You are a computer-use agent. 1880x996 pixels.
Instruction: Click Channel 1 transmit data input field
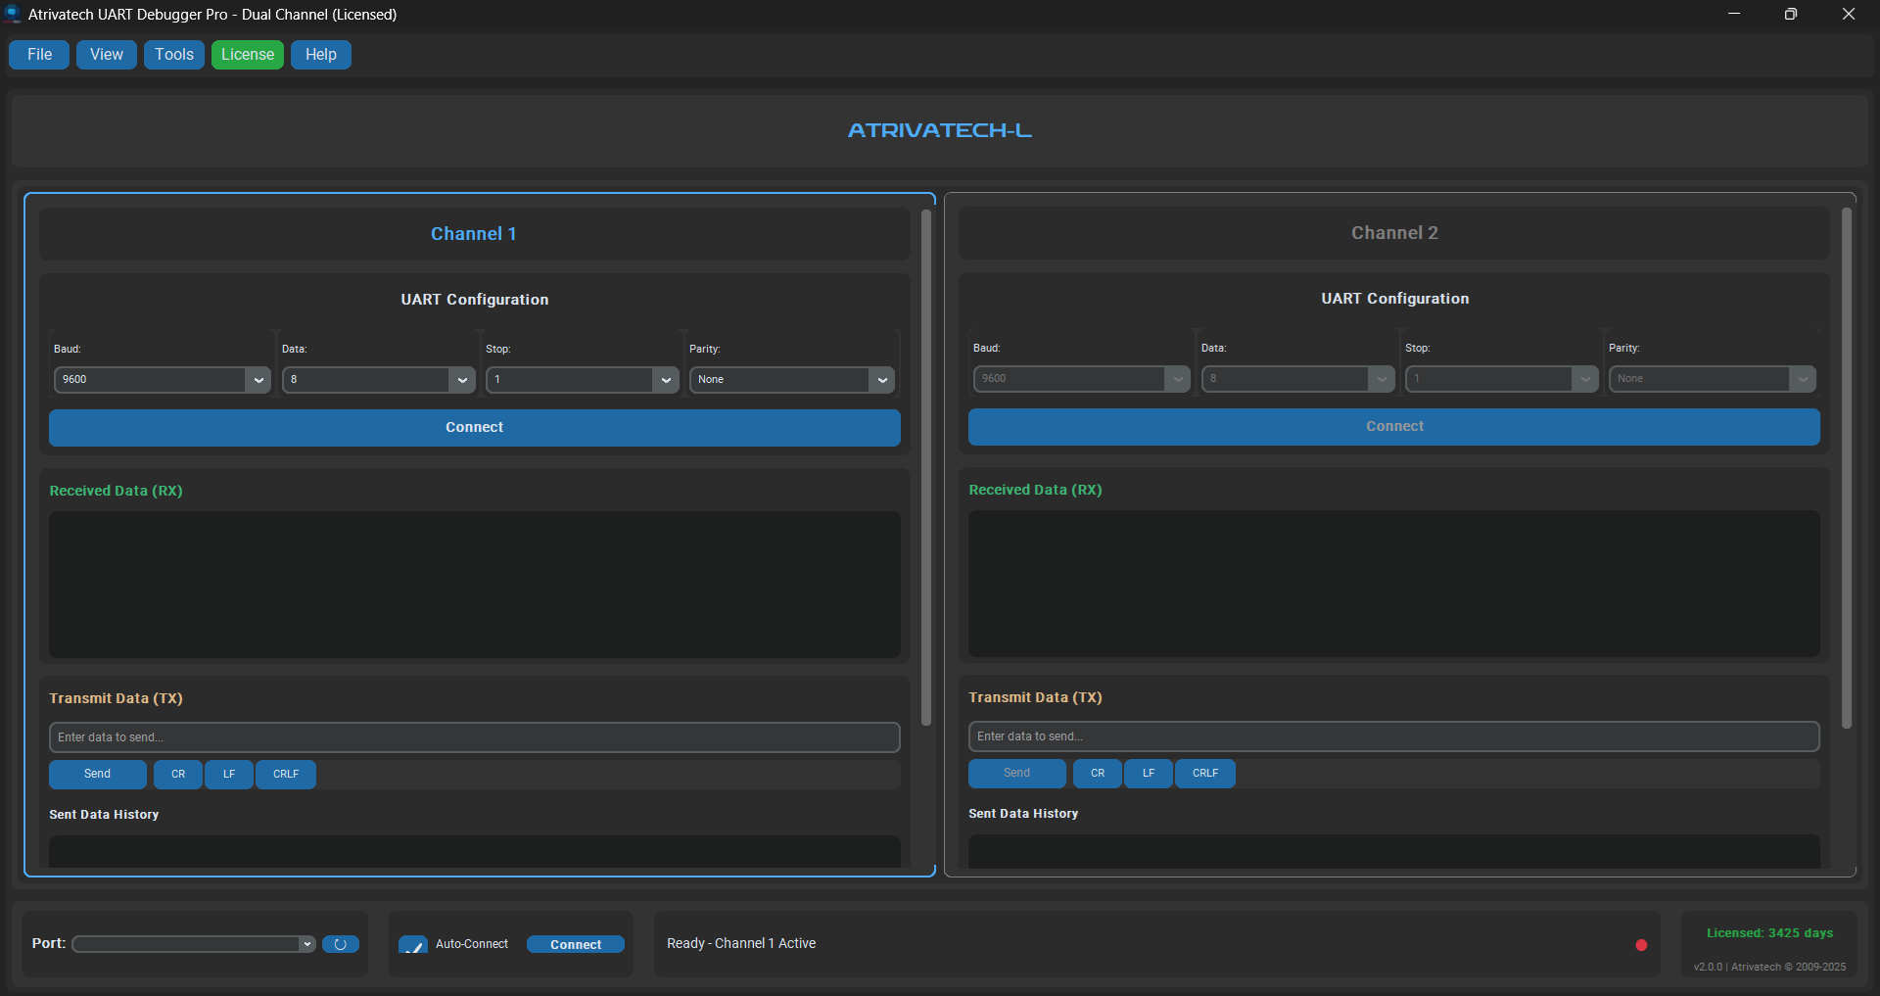click(x=474, y=736)
